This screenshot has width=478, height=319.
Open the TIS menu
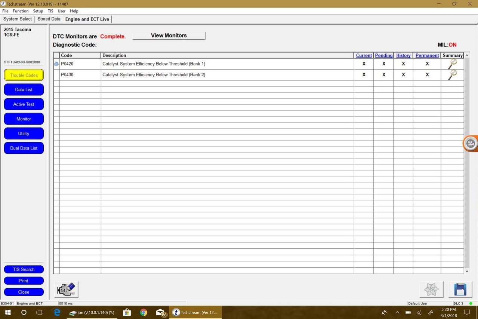tap(50, 11)
